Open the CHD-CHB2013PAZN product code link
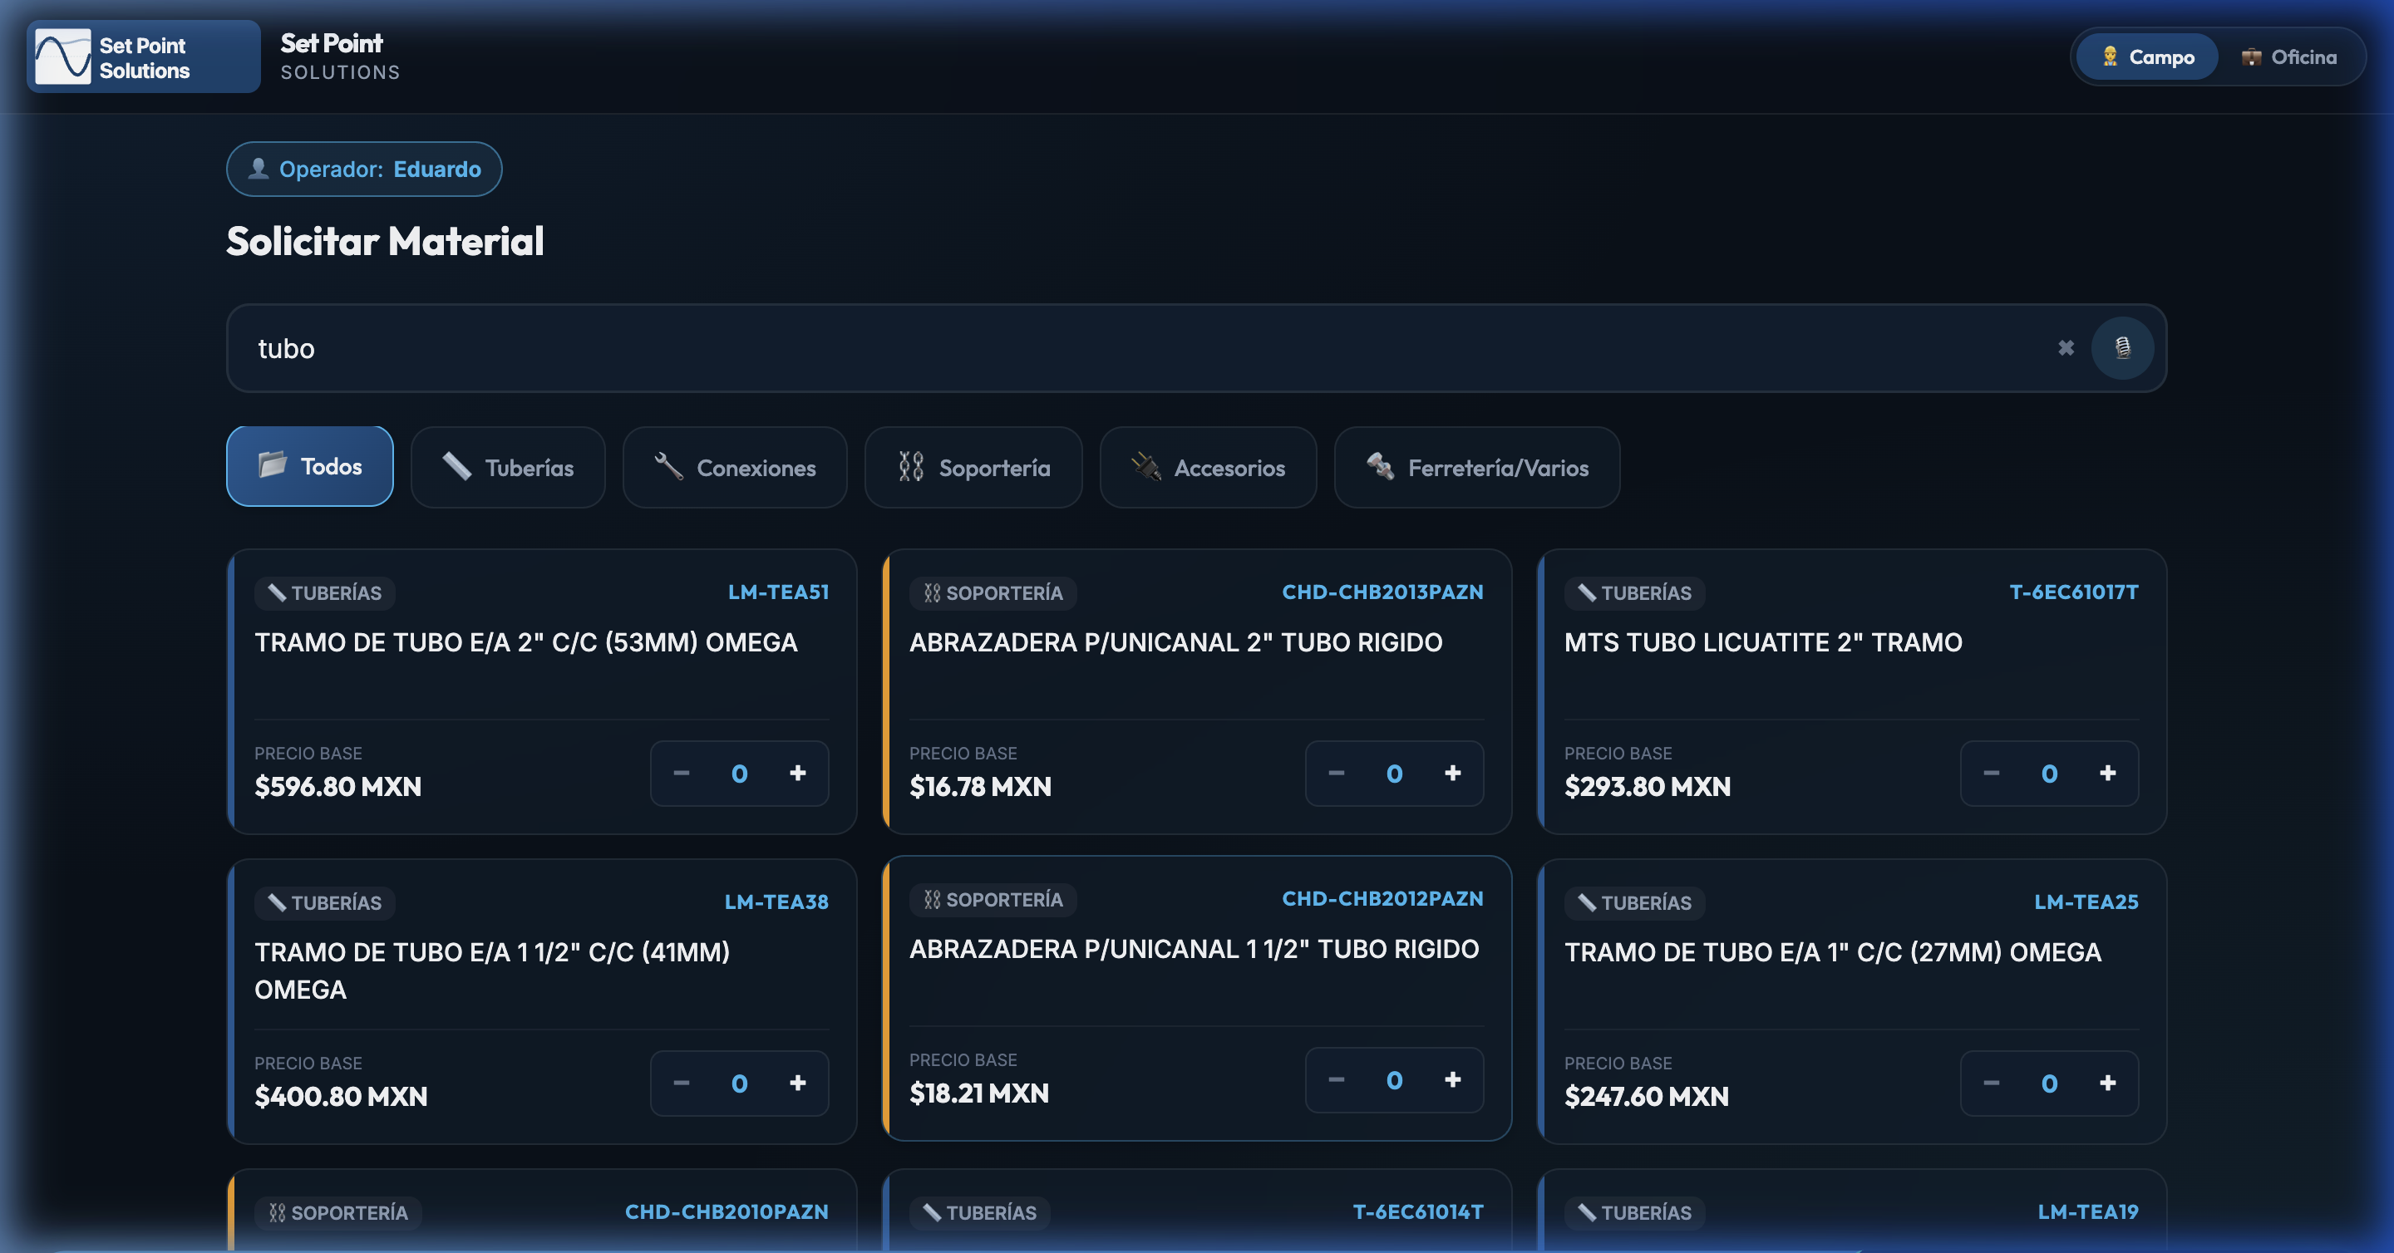2394x1253 pixels. (x=1382, y=592)
